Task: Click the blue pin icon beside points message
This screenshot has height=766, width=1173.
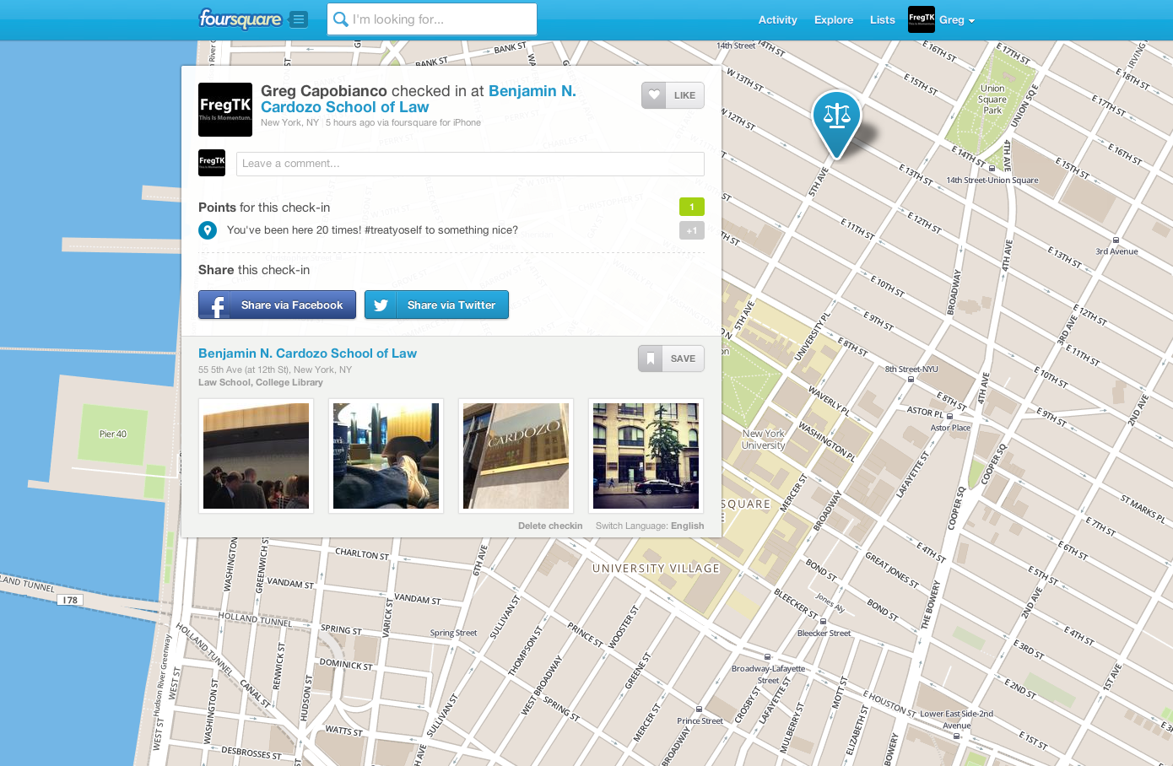Action: 208,229
